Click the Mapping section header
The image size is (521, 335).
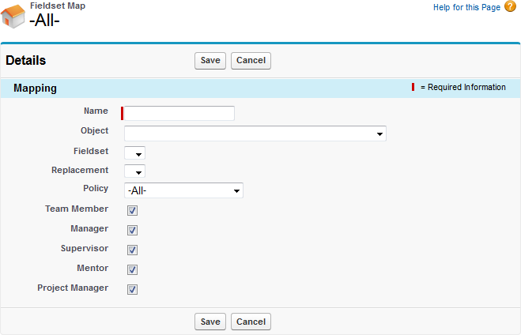coord(35,88)
